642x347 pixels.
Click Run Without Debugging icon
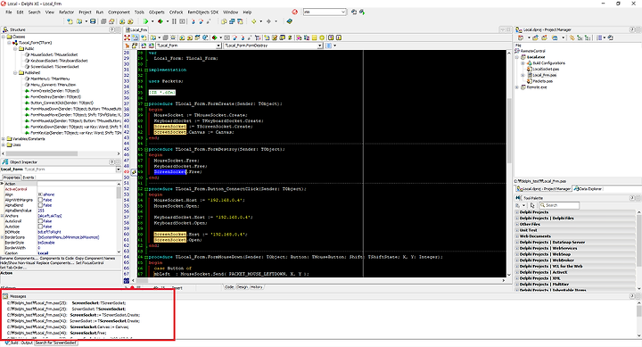(160, 21)
